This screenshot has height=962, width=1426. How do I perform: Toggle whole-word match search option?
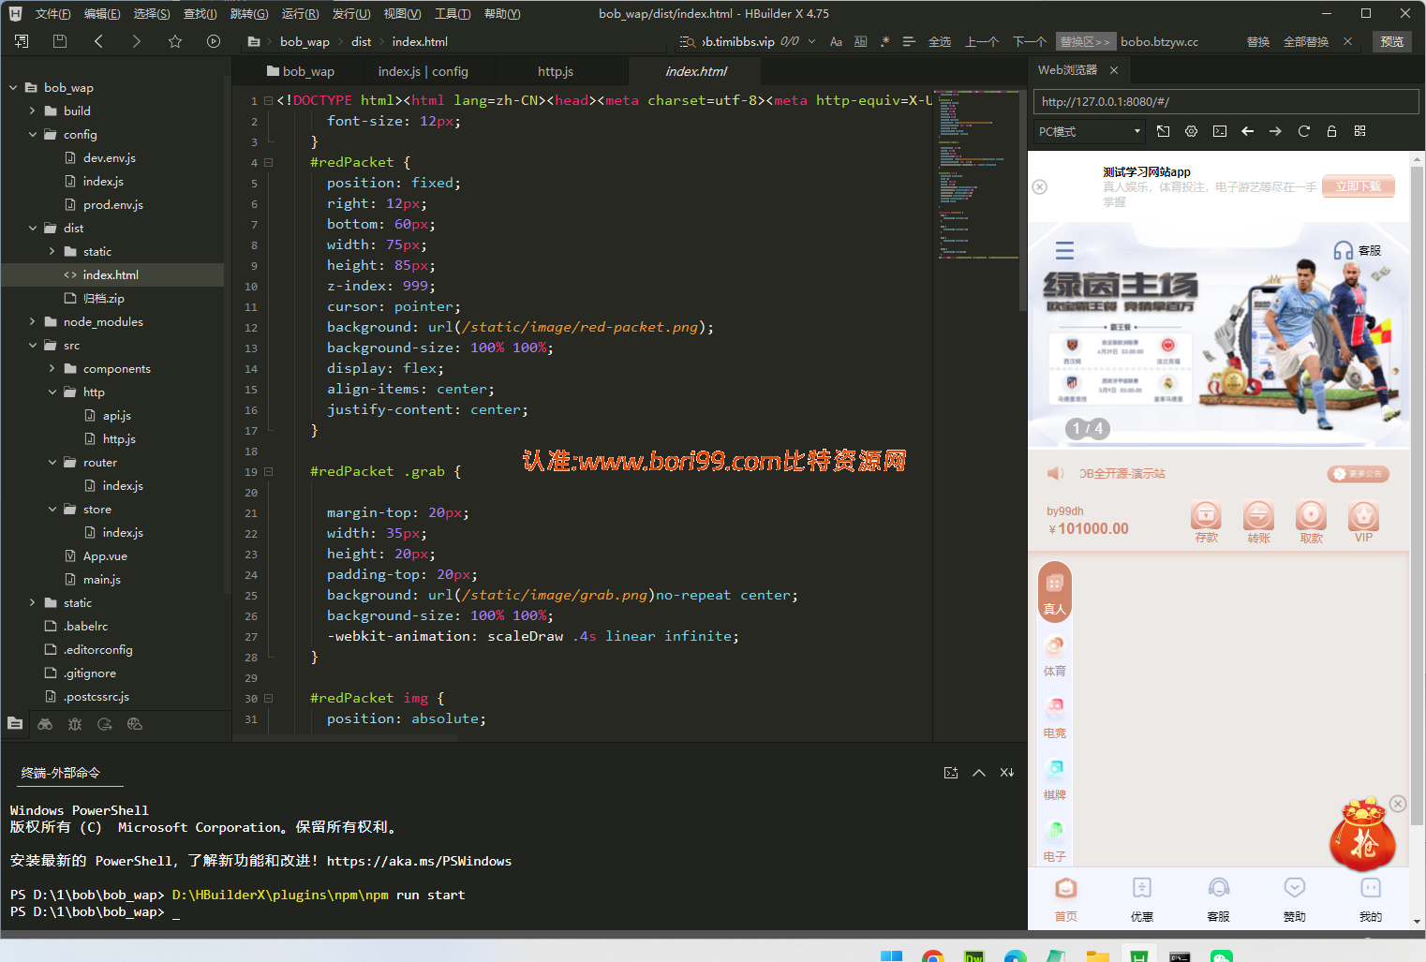[x=860, y=42]
